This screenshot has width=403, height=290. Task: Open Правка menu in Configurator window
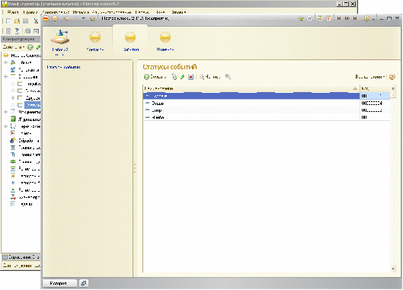coord(30,12)
